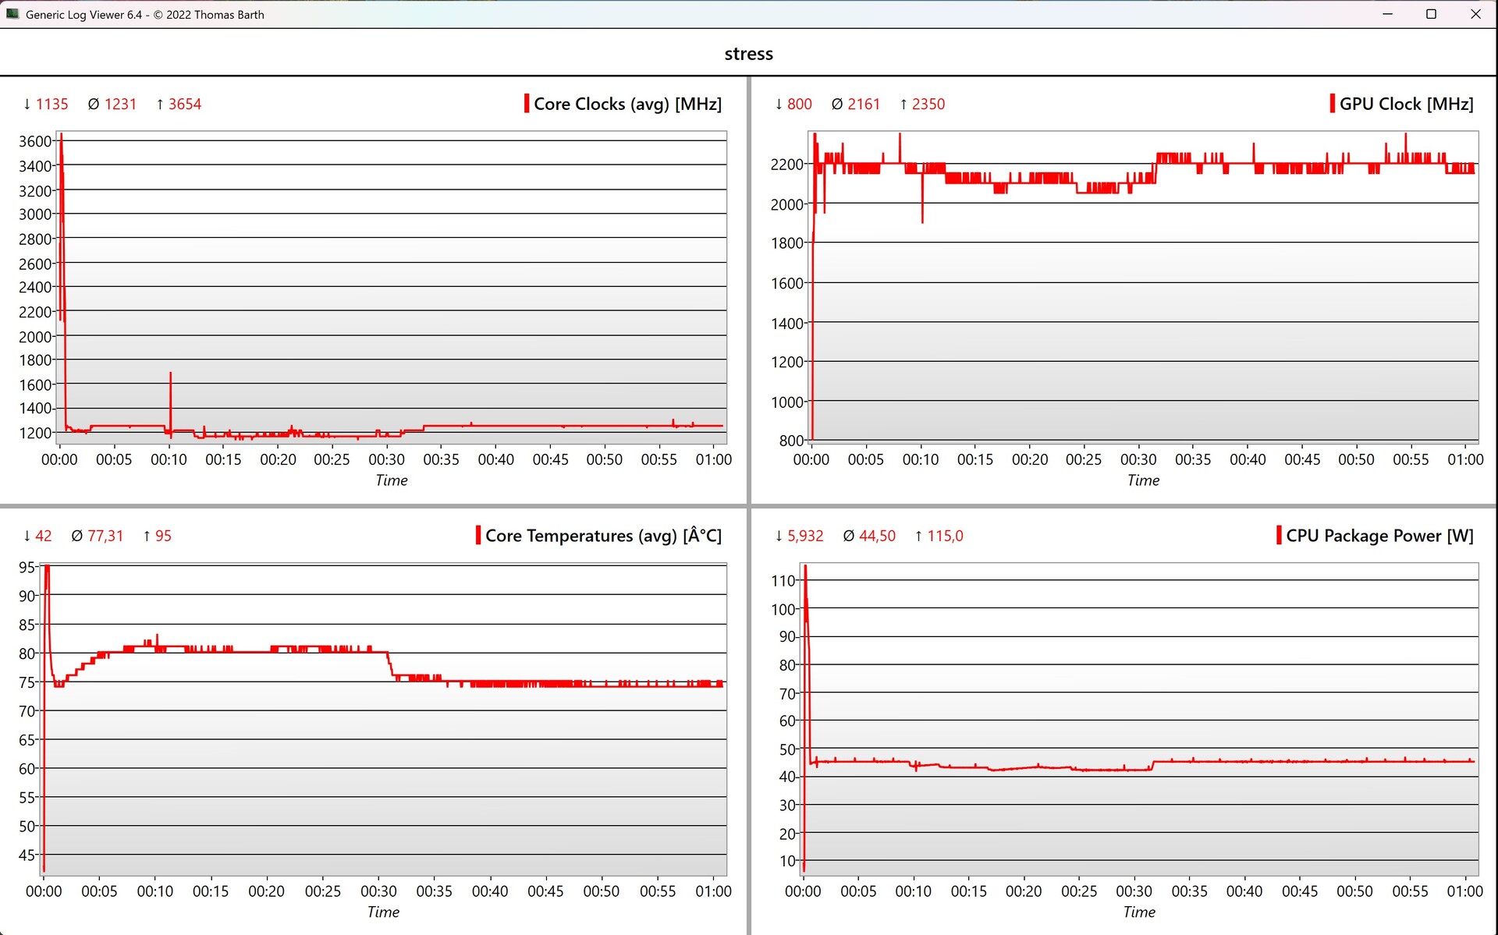Click 00:30 tick on Core Temperatures axis

pos(378,891)
